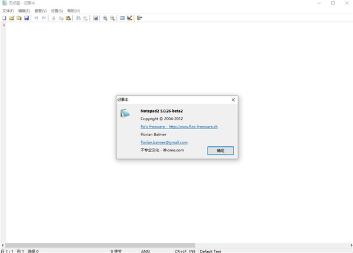353x253 pixels.
Task: Click the Undo arrow icon
Action: tap(36, 18)
